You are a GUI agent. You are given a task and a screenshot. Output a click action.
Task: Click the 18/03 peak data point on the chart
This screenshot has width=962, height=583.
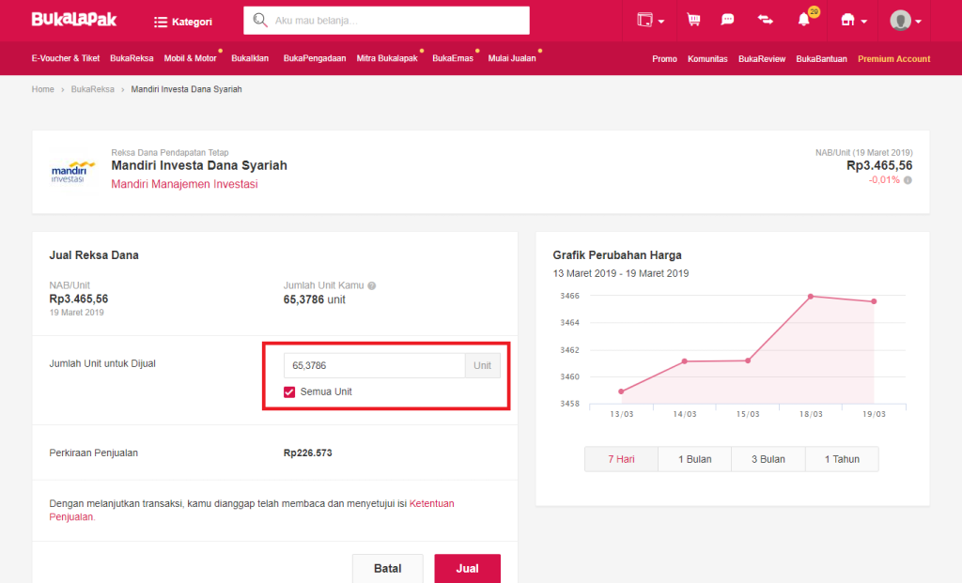pos(811,296)
